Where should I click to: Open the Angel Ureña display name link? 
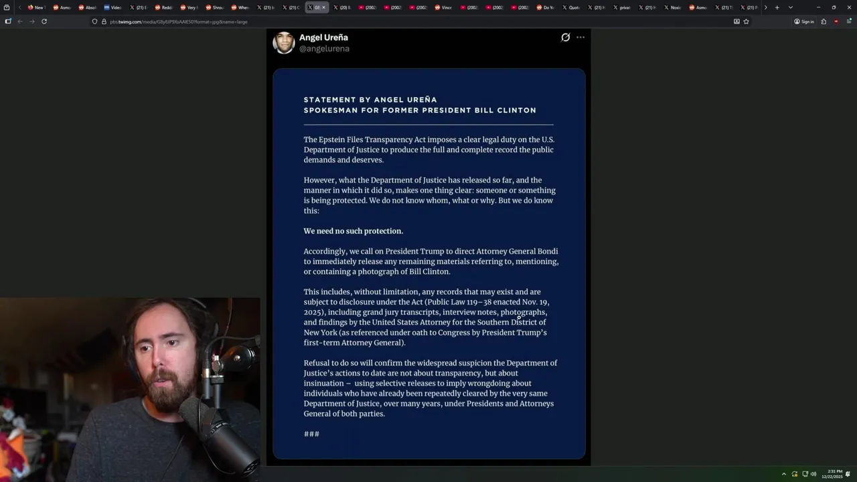(x=323, y=37)
